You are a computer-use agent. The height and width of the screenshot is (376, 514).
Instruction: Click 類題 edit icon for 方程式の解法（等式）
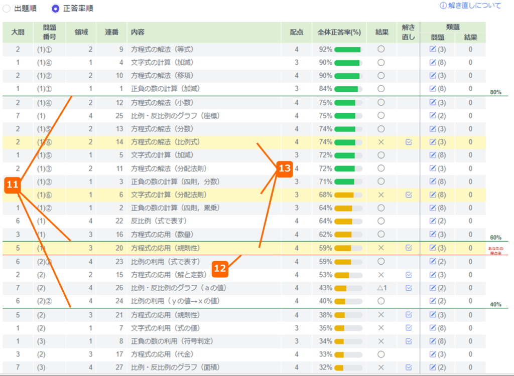(x=433, y=50)
